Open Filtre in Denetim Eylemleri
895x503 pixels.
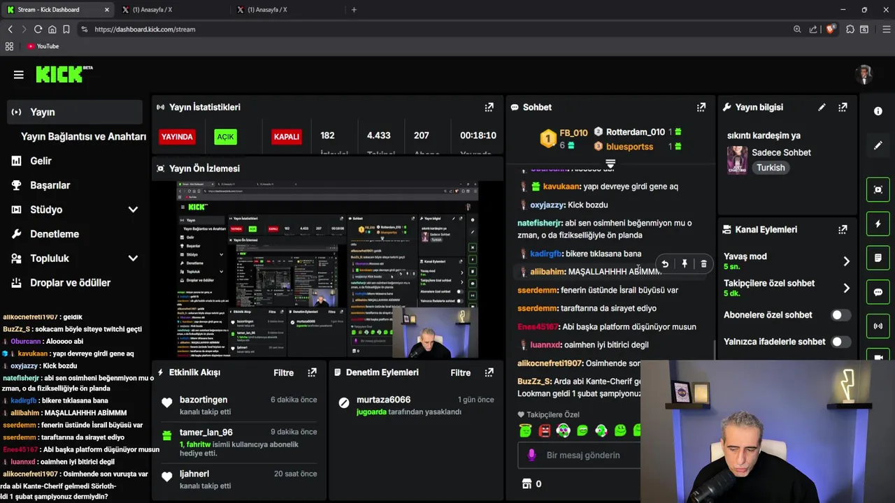(x=460, y=372)
